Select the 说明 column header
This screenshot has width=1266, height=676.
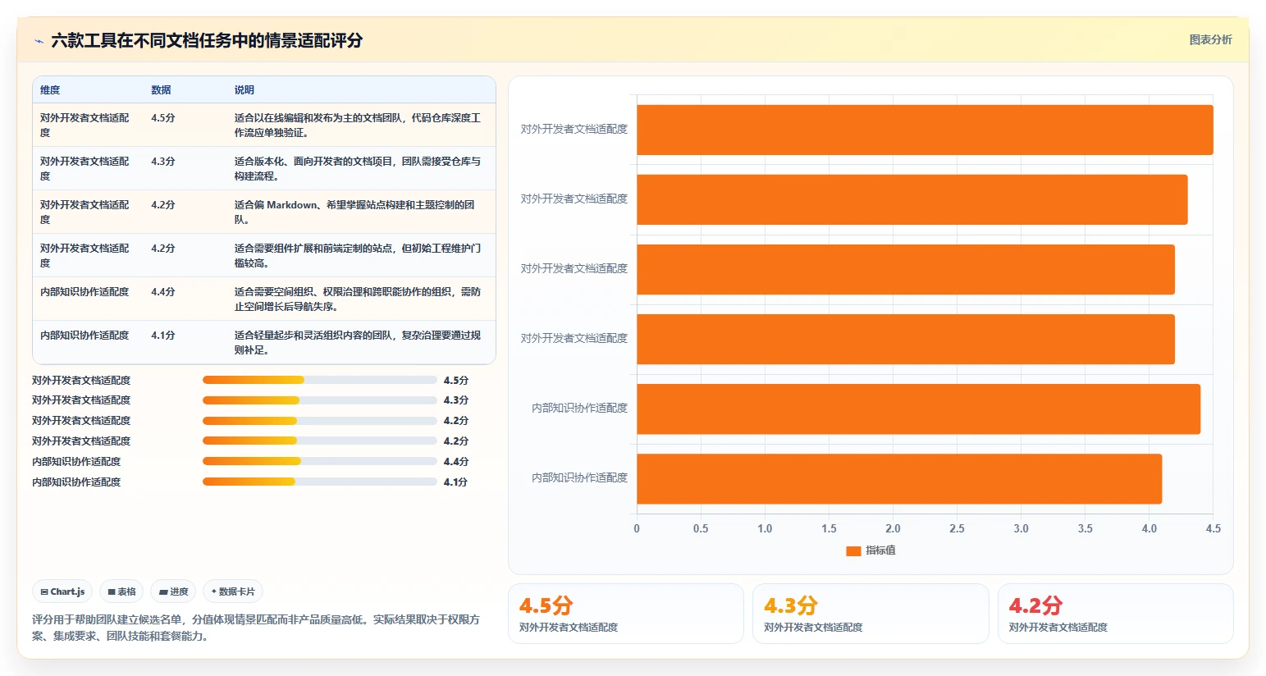[245, 90]
